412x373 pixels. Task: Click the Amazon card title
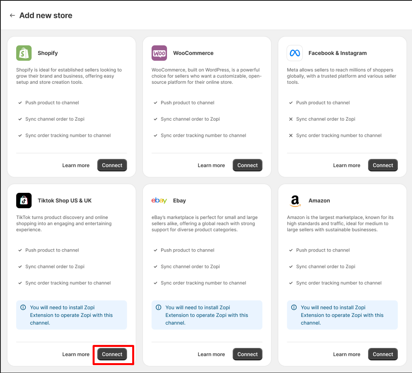tap(319, 200)
